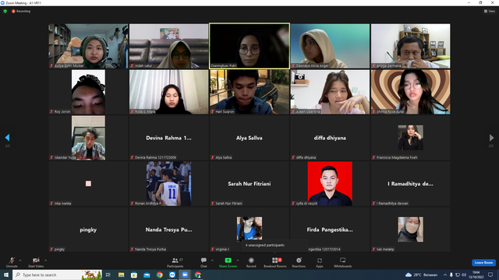Select Indah catur's video tile

coord(168,46)
